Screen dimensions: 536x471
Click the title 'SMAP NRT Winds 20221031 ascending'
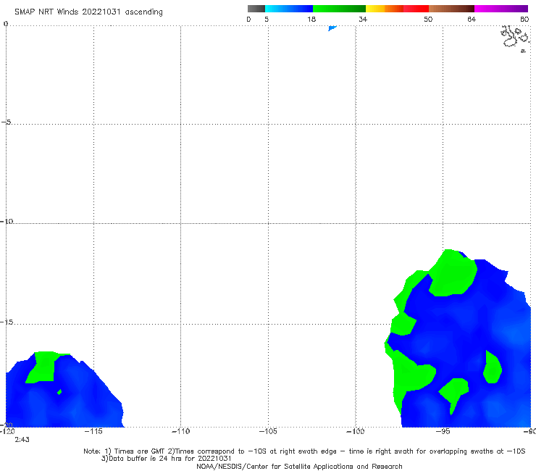88,12
